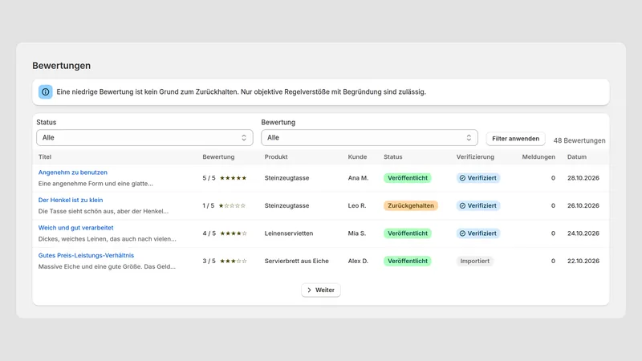
Task: Click the verified checkmark icon for Leo R.
Action: 462,205
